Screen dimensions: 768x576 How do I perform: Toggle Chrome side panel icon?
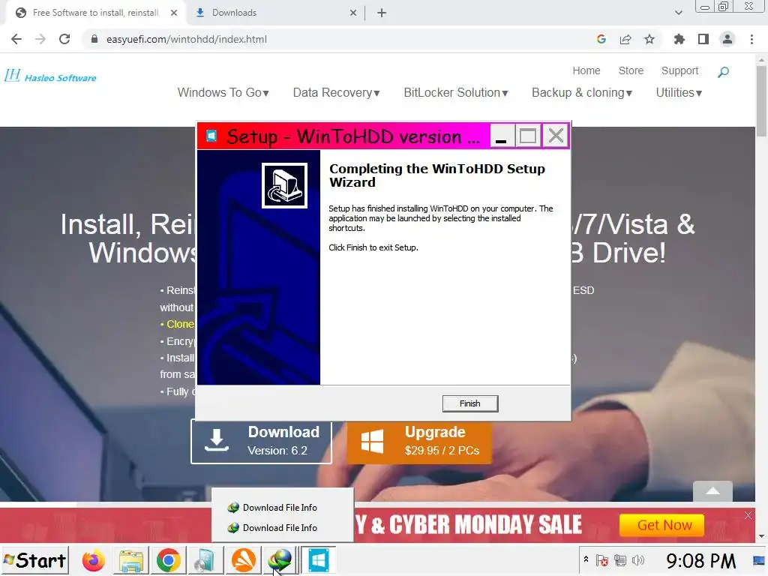pos(703,39)
